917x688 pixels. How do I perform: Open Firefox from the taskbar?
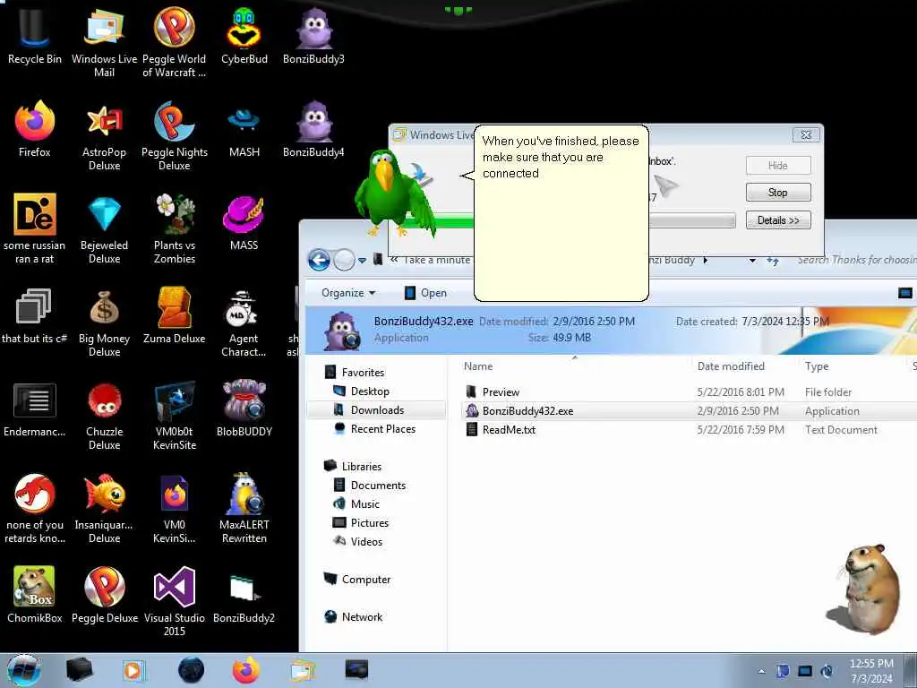click(x=246, y=670)
